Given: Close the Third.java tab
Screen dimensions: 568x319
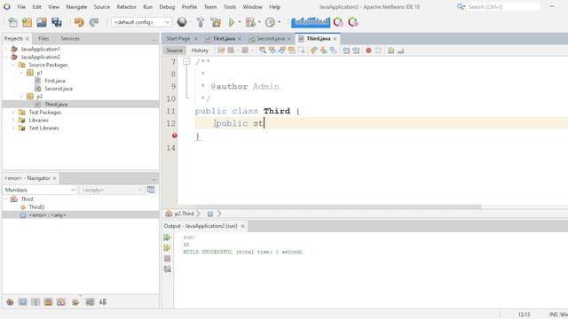Looking at the screenshot, I should coord(335,39).
